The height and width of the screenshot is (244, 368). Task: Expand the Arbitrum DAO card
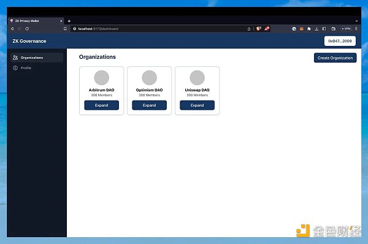[x=101, y=105]
